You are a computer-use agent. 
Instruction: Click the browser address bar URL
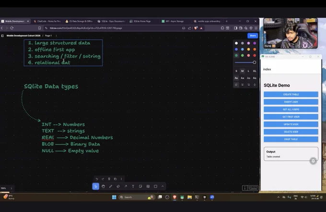[x=86, y=28]
